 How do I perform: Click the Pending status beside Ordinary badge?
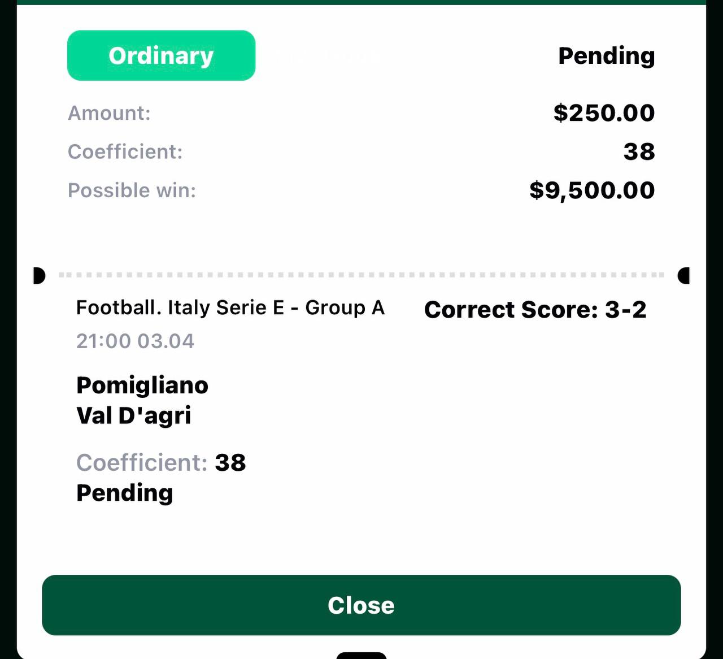606,55
